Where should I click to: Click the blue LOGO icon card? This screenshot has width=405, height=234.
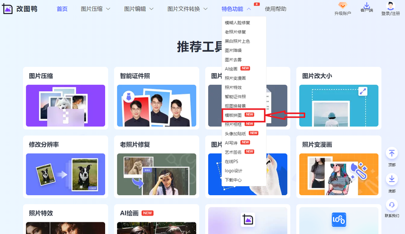pos(339,219)
